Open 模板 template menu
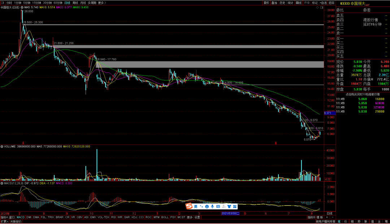This screenshot has width=390, height=224. [320, 217]
